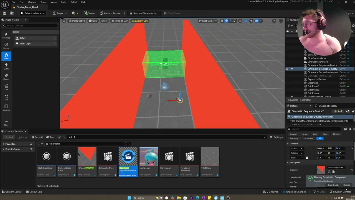Click the Fab button
The height and width of the screenshot is (200, 355).
(50, 137)
